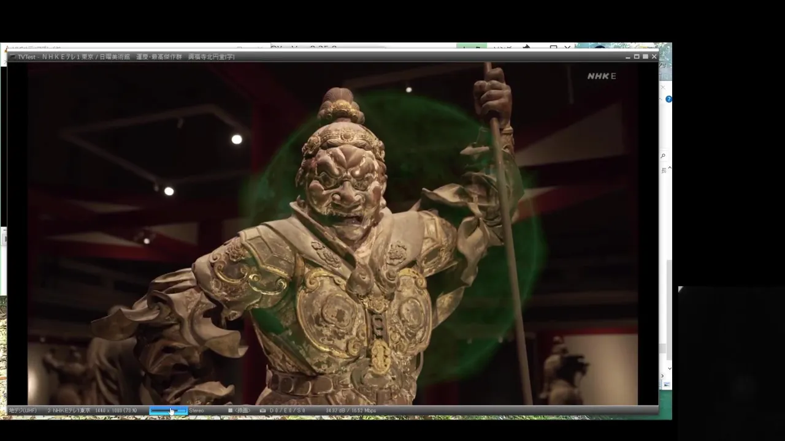
Task: Click the signal level and bitrate readout
Action: (x=351, y=410)
